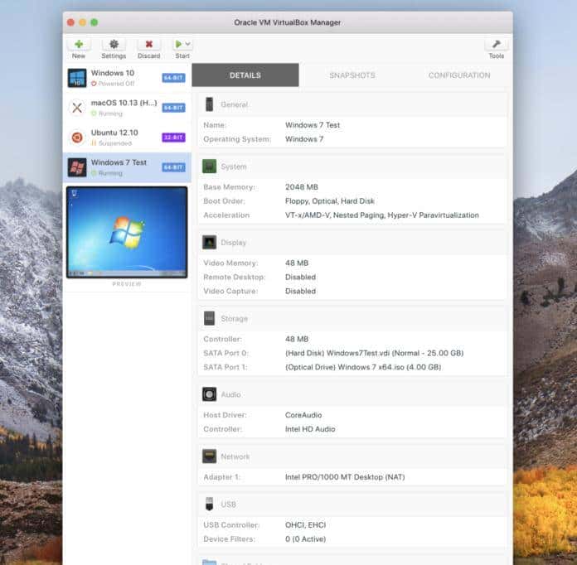
Task: Open the Network section header
Action: coord(352,456)
